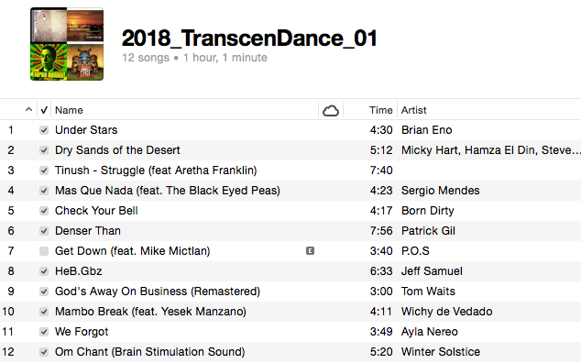Sort by the Artist column header
Viewport: 581px width, 363px height.
pos(414,110)
